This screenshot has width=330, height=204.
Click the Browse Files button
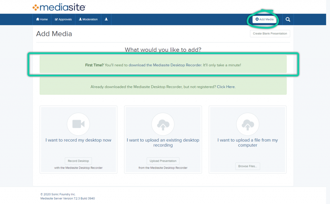(247, 166)
